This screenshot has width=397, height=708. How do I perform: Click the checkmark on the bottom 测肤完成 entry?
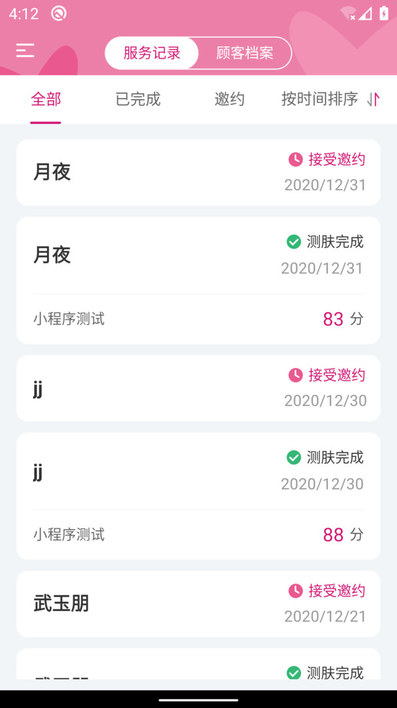point(293,673)
